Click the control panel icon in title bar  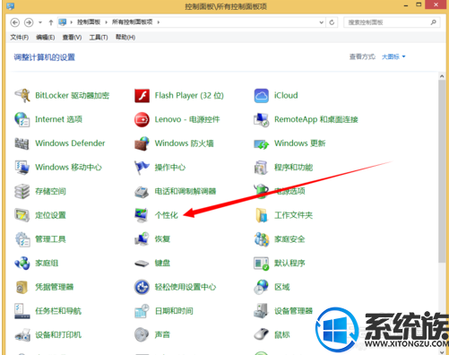[11, 6]
